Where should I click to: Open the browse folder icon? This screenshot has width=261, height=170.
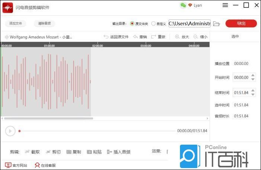(216, 24)
